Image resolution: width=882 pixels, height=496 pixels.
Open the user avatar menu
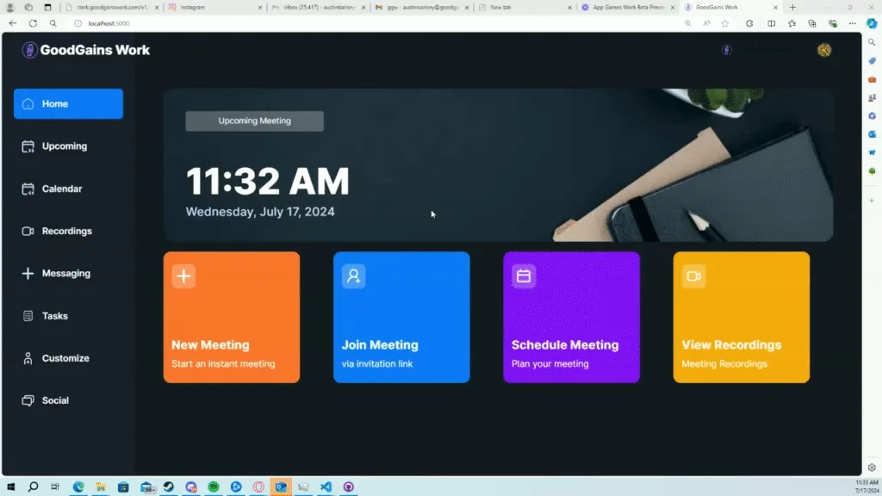point(824,50)
